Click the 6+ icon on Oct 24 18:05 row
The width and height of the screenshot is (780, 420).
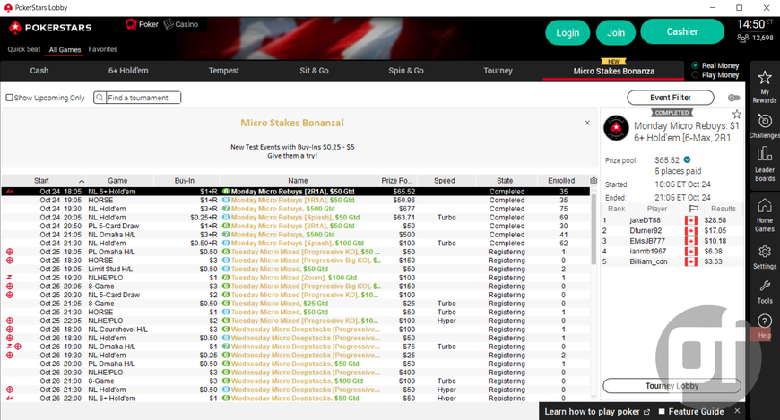click(x=10, y=192)
